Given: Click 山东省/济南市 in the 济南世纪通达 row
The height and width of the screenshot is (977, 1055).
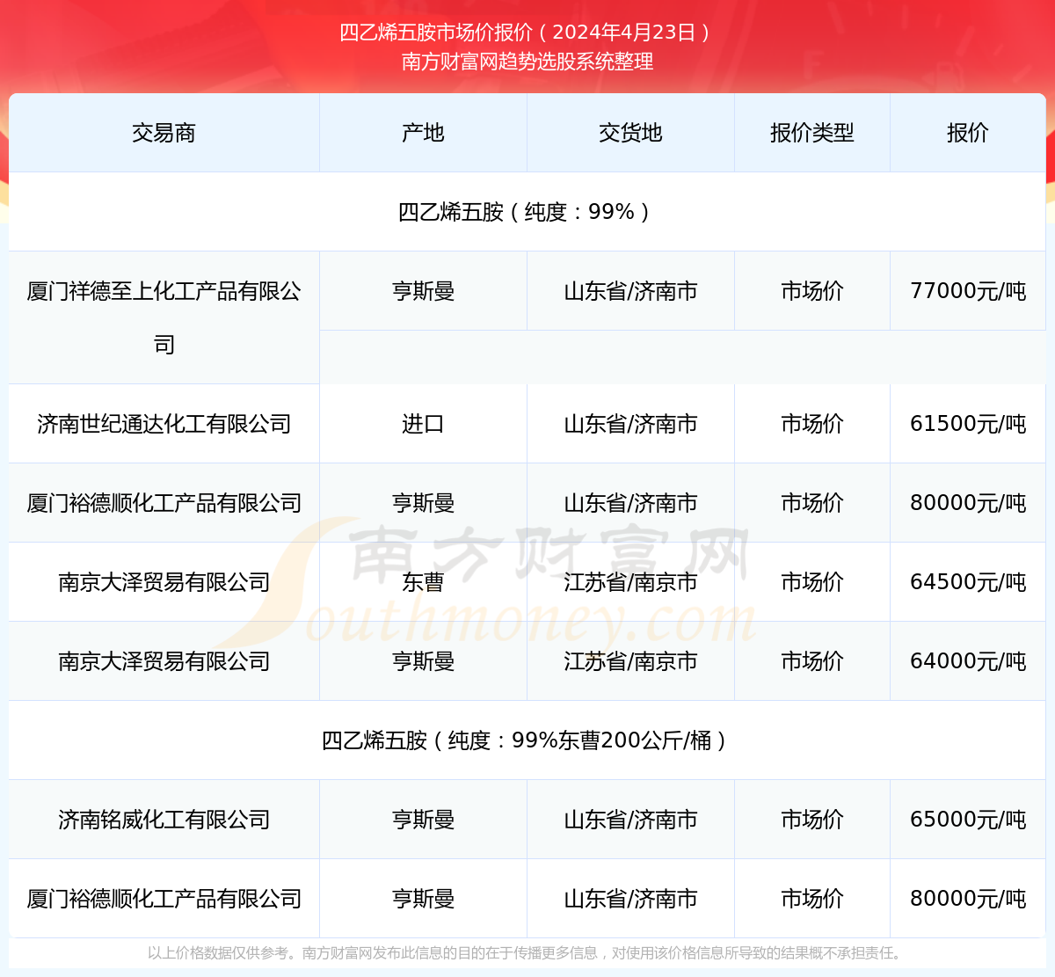Looking at the screenshot, I should click(x=630, y=424).
